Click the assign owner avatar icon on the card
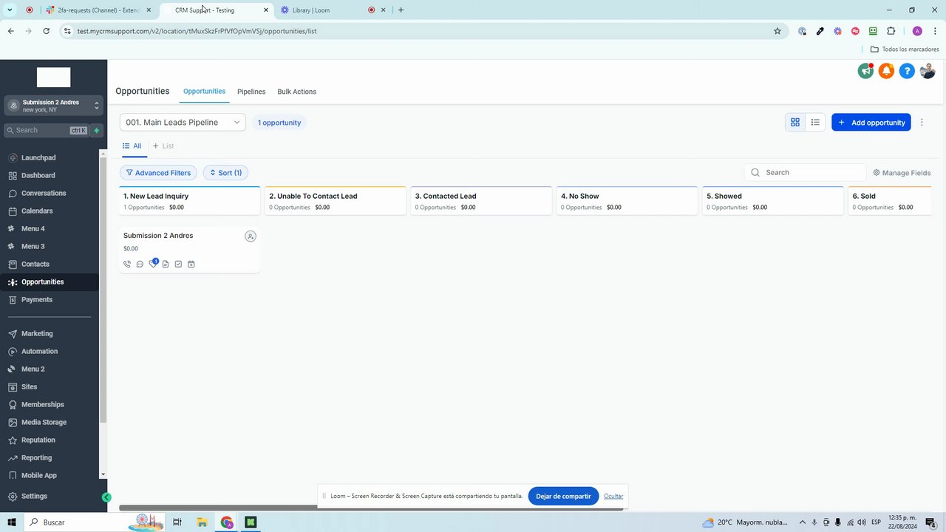The width and height of the screenshot is (946, 532). tap(251, 236)
